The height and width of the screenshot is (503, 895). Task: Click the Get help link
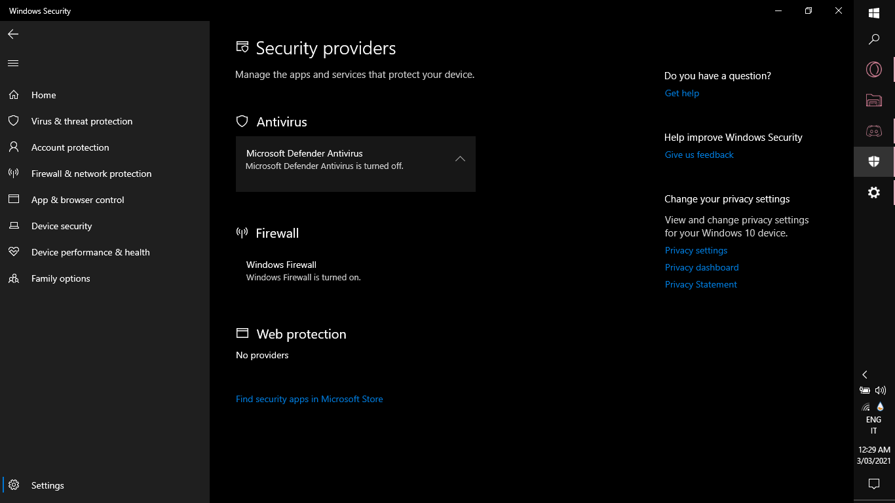pos(682,93)
